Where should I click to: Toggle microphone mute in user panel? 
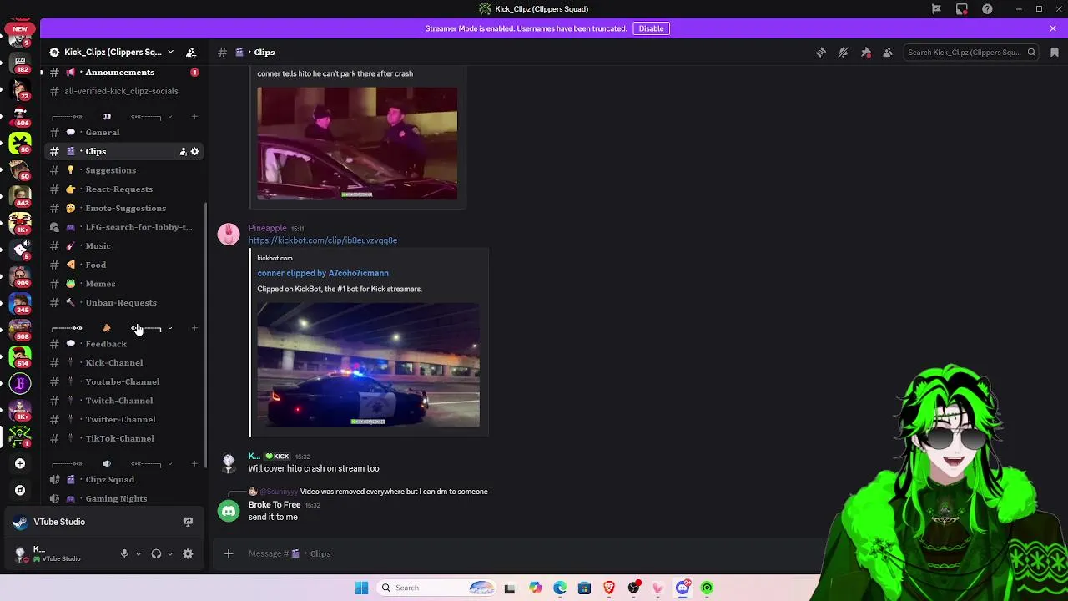click(x=124, y=553)
